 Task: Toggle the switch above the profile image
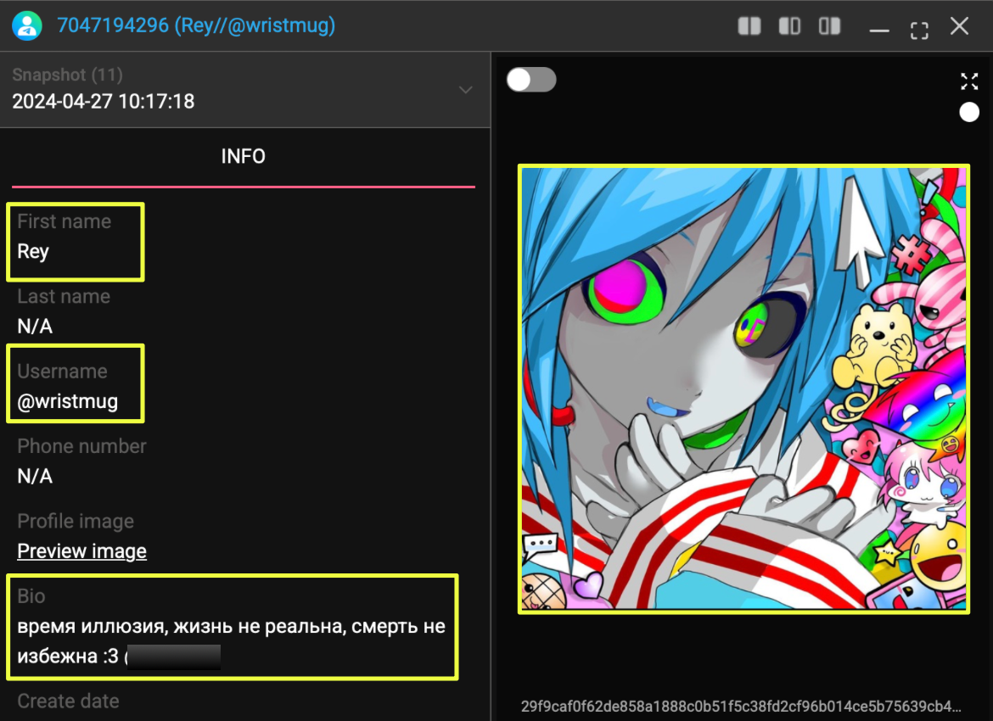(531, 80)
